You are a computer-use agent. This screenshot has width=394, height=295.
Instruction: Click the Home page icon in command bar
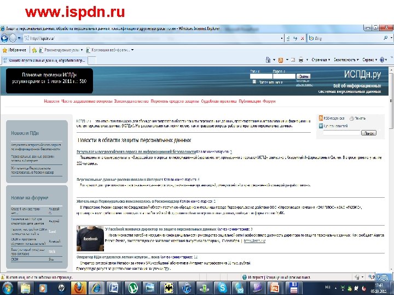pos(268,60)
